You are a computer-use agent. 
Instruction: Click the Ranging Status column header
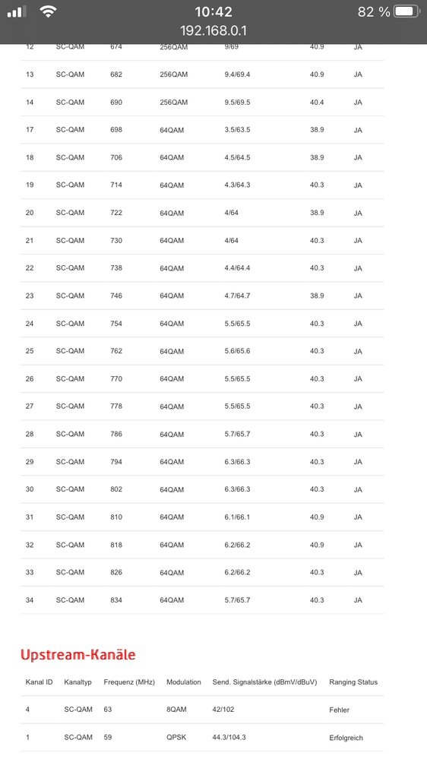[353, 682]
